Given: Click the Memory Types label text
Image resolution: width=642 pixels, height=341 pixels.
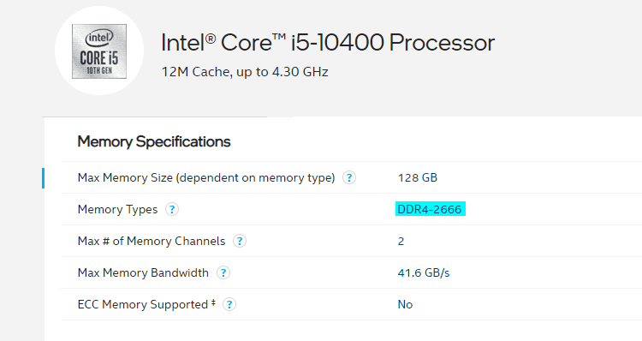Looking at the screenshot, I should pos(117,209).
